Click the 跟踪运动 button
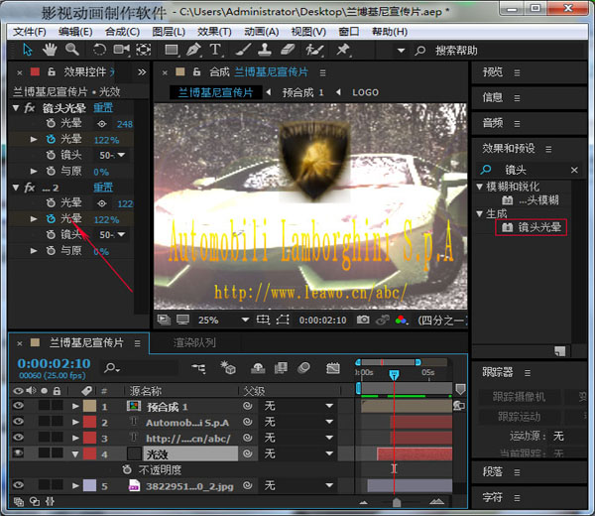Image resolution: width=595 pixels, height=516 pixels. (519, 417)
